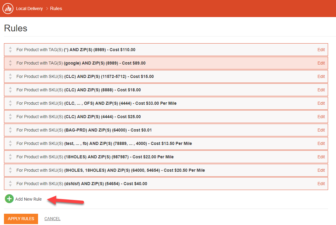Click reorder arrows on the ZIP 987987 rule
This screenshot has width=336, height=225.
[x=10, y=157]
